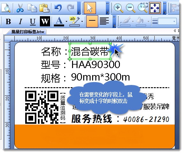The image size is (184, 154).
Task: Click the Fit to Window button
Action: [x=155, y=8]
